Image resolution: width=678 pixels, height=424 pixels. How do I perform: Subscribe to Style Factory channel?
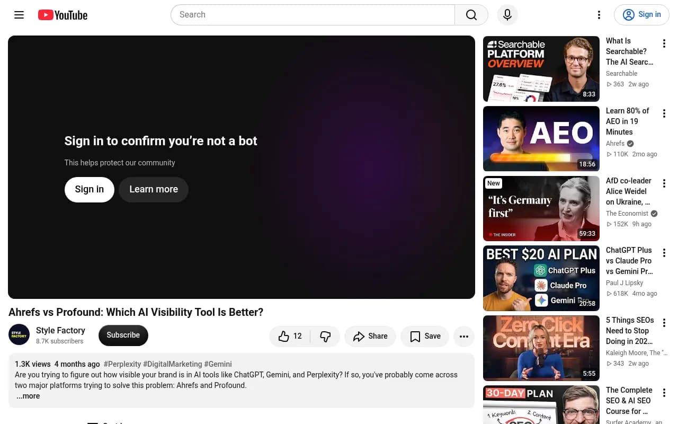[123, 335]
